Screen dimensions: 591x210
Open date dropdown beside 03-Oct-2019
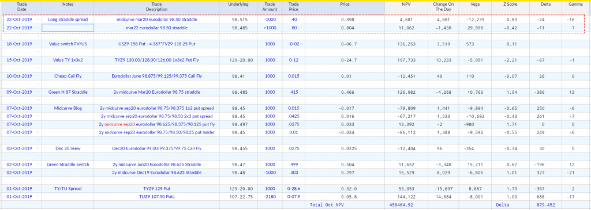click(x=38, y=148)
